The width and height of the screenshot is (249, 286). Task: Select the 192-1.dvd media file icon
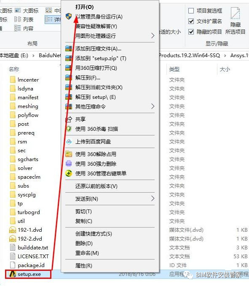pyautogui.click(x=13, y=230)
